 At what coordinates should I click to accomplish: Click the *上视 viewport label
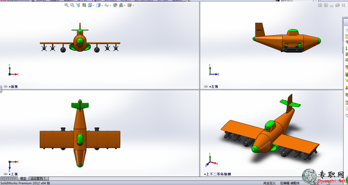(13, 174)
